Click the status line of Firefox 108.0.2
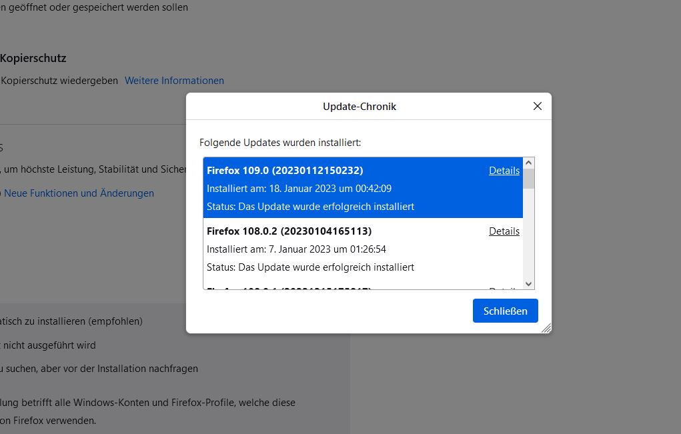Viewport: 681px width, 434px height. 310,267
